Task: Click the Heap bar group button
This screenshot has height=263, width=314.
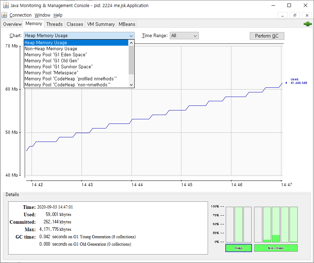Action: pos(239,248)
